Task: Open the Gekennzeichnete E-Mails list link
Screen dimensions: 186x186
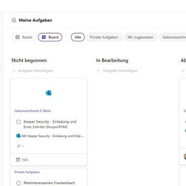Action: [33, 111]
